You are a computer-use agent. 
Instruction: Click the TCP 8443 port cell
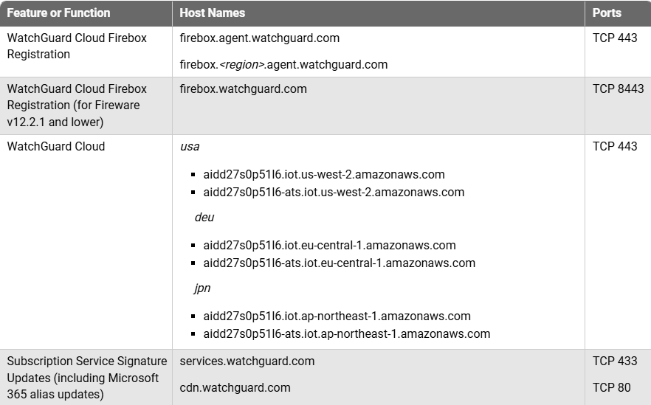618,89
